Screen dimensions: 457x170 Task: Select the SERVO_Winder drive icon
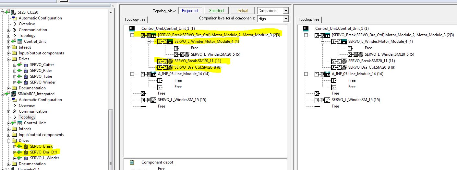[x=26, y=82]
